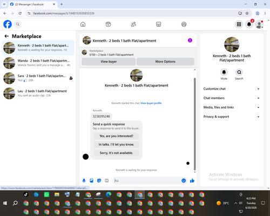Expand Media, files and links section
The width and height of the screenshot is (270, 216).
[x=232, y=107]
